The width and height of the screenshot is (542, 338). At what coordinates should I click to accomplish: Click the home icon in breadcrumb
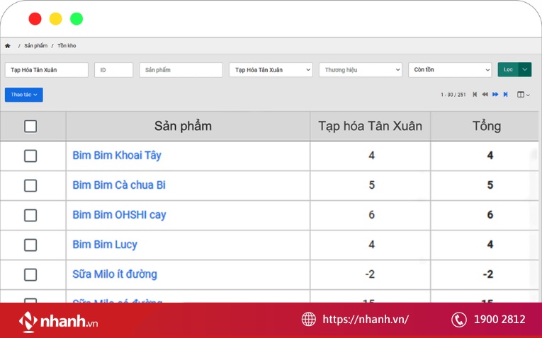click(x=8, y=46)
